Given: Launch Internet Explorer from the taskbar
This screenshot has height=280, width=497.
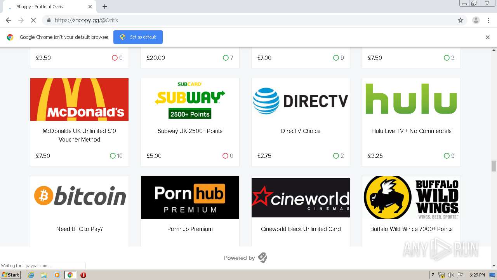Looking at the screenshot, I should click(x=31, y=275).
